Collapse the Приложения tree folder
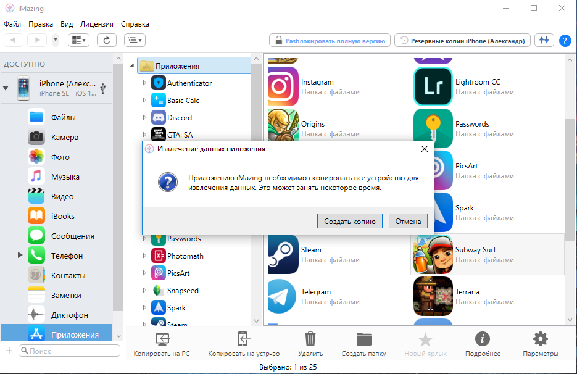Image resolution: width=577 pixels, height=374 pixels. 131,66
